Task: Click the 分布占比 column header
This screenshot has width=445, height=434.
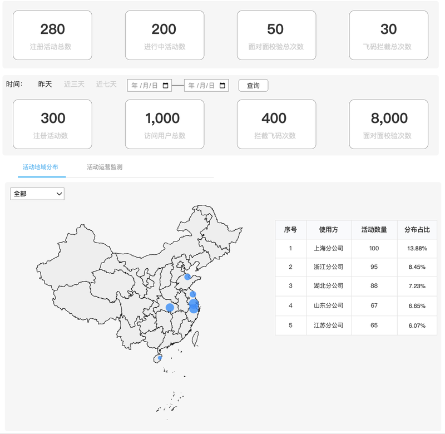Action: pos(417,230)
